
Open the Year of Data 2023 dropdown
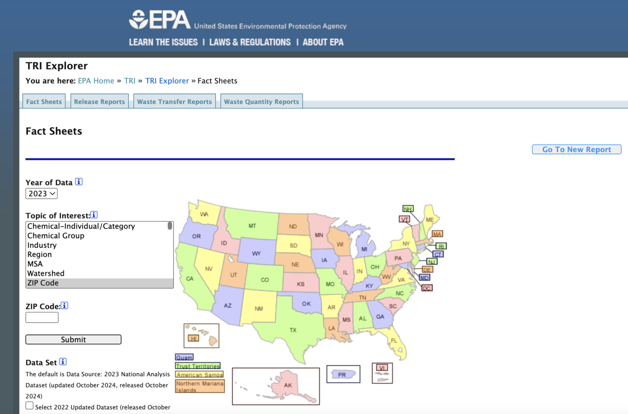[x=41, y=194]
